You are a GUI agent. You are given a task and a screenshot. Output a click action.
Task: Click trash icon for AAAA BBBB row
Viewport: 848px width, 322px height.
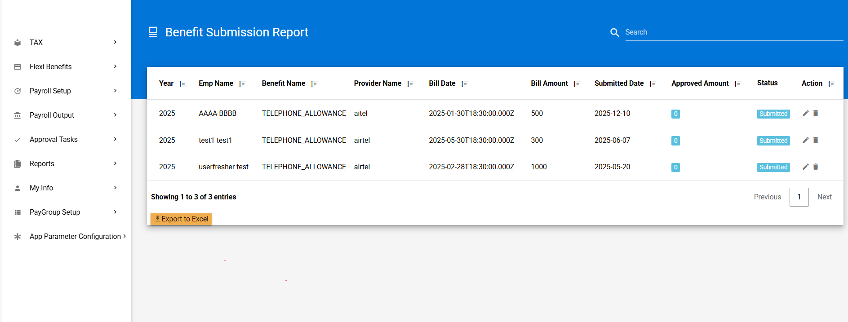pos(816,114)
